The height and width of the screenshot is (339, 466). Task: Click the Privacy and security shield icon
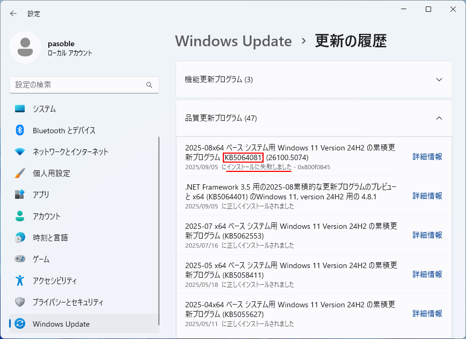click(x=20, y=302)
